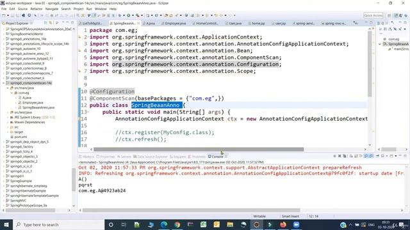Image resolution: width=410 pixels, height=230 pixels.
Task: Click the Run External Tools icon
Action: [x=137, y=15]
